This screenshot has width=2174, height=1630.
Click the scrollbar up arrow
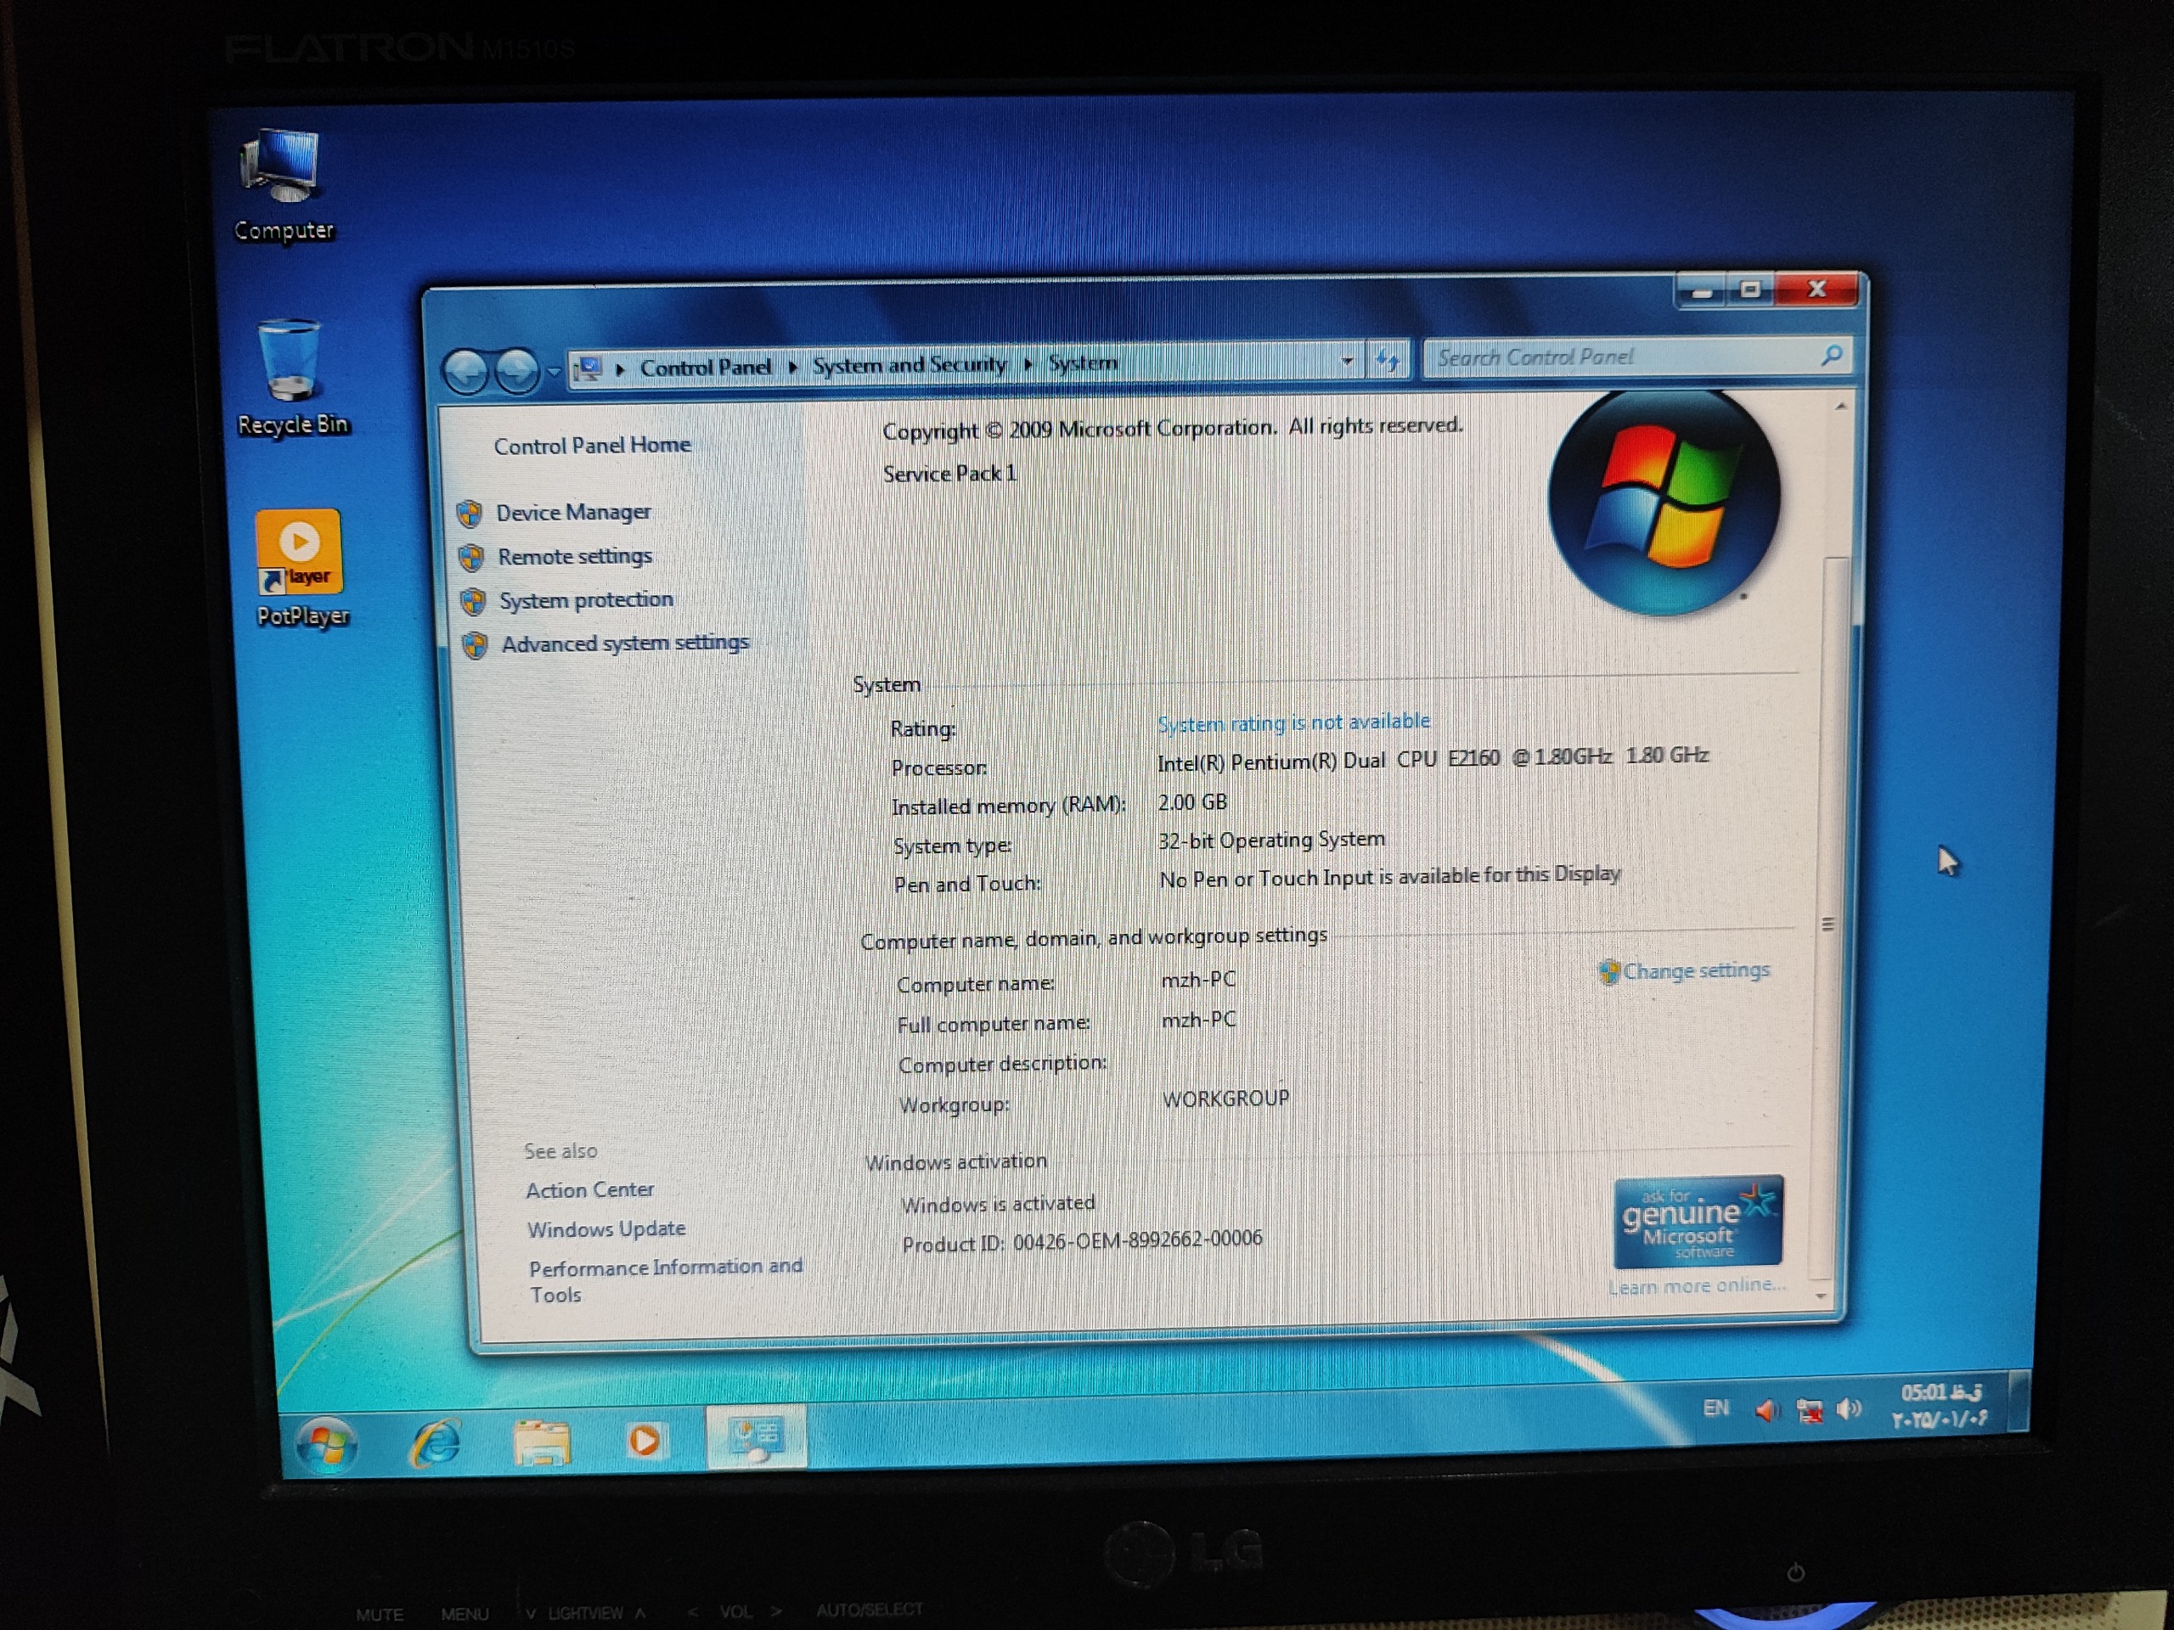1840,406
